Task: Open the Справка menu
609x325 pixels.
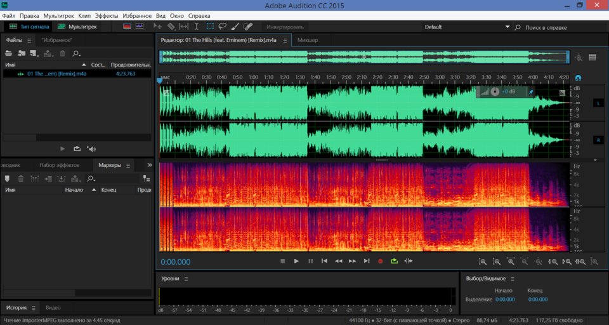Action: point(199,16)
